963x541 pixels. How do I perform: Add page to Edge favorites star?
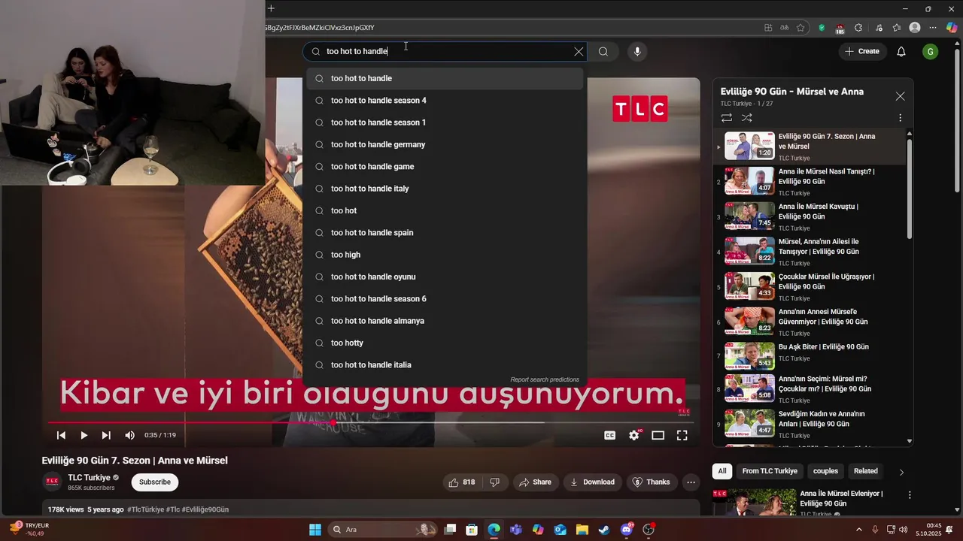[800, 28]
